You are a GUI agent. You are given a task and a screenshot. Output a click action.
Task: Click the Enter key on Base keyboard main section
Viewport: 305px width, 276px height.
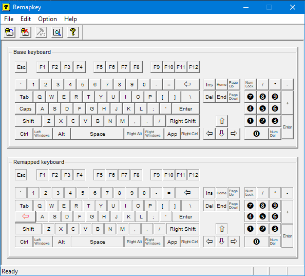(x=185, y=108)
